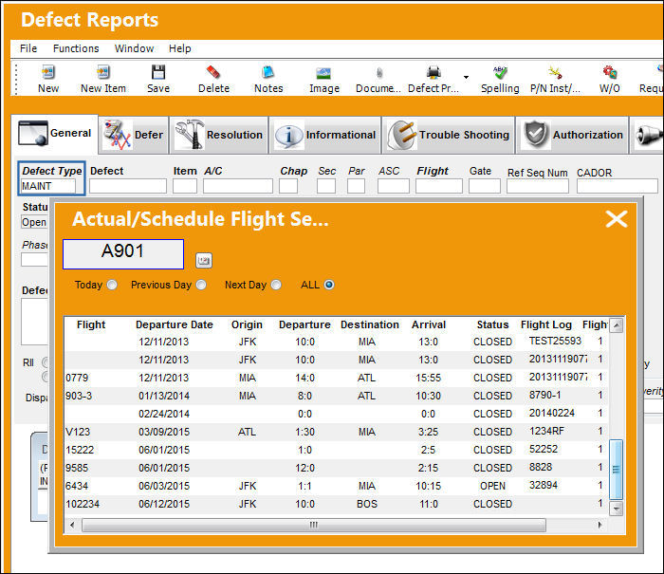
Task: Click the Chap input field
Action: [x=288, y=186]
